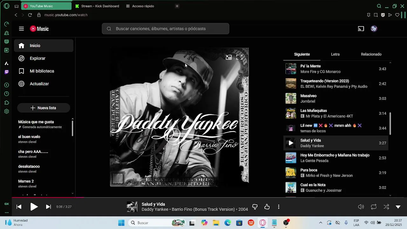Screen dimensions: 407x229
Task: Click the YouTube Music logo
Action: [x=39, y=29]
